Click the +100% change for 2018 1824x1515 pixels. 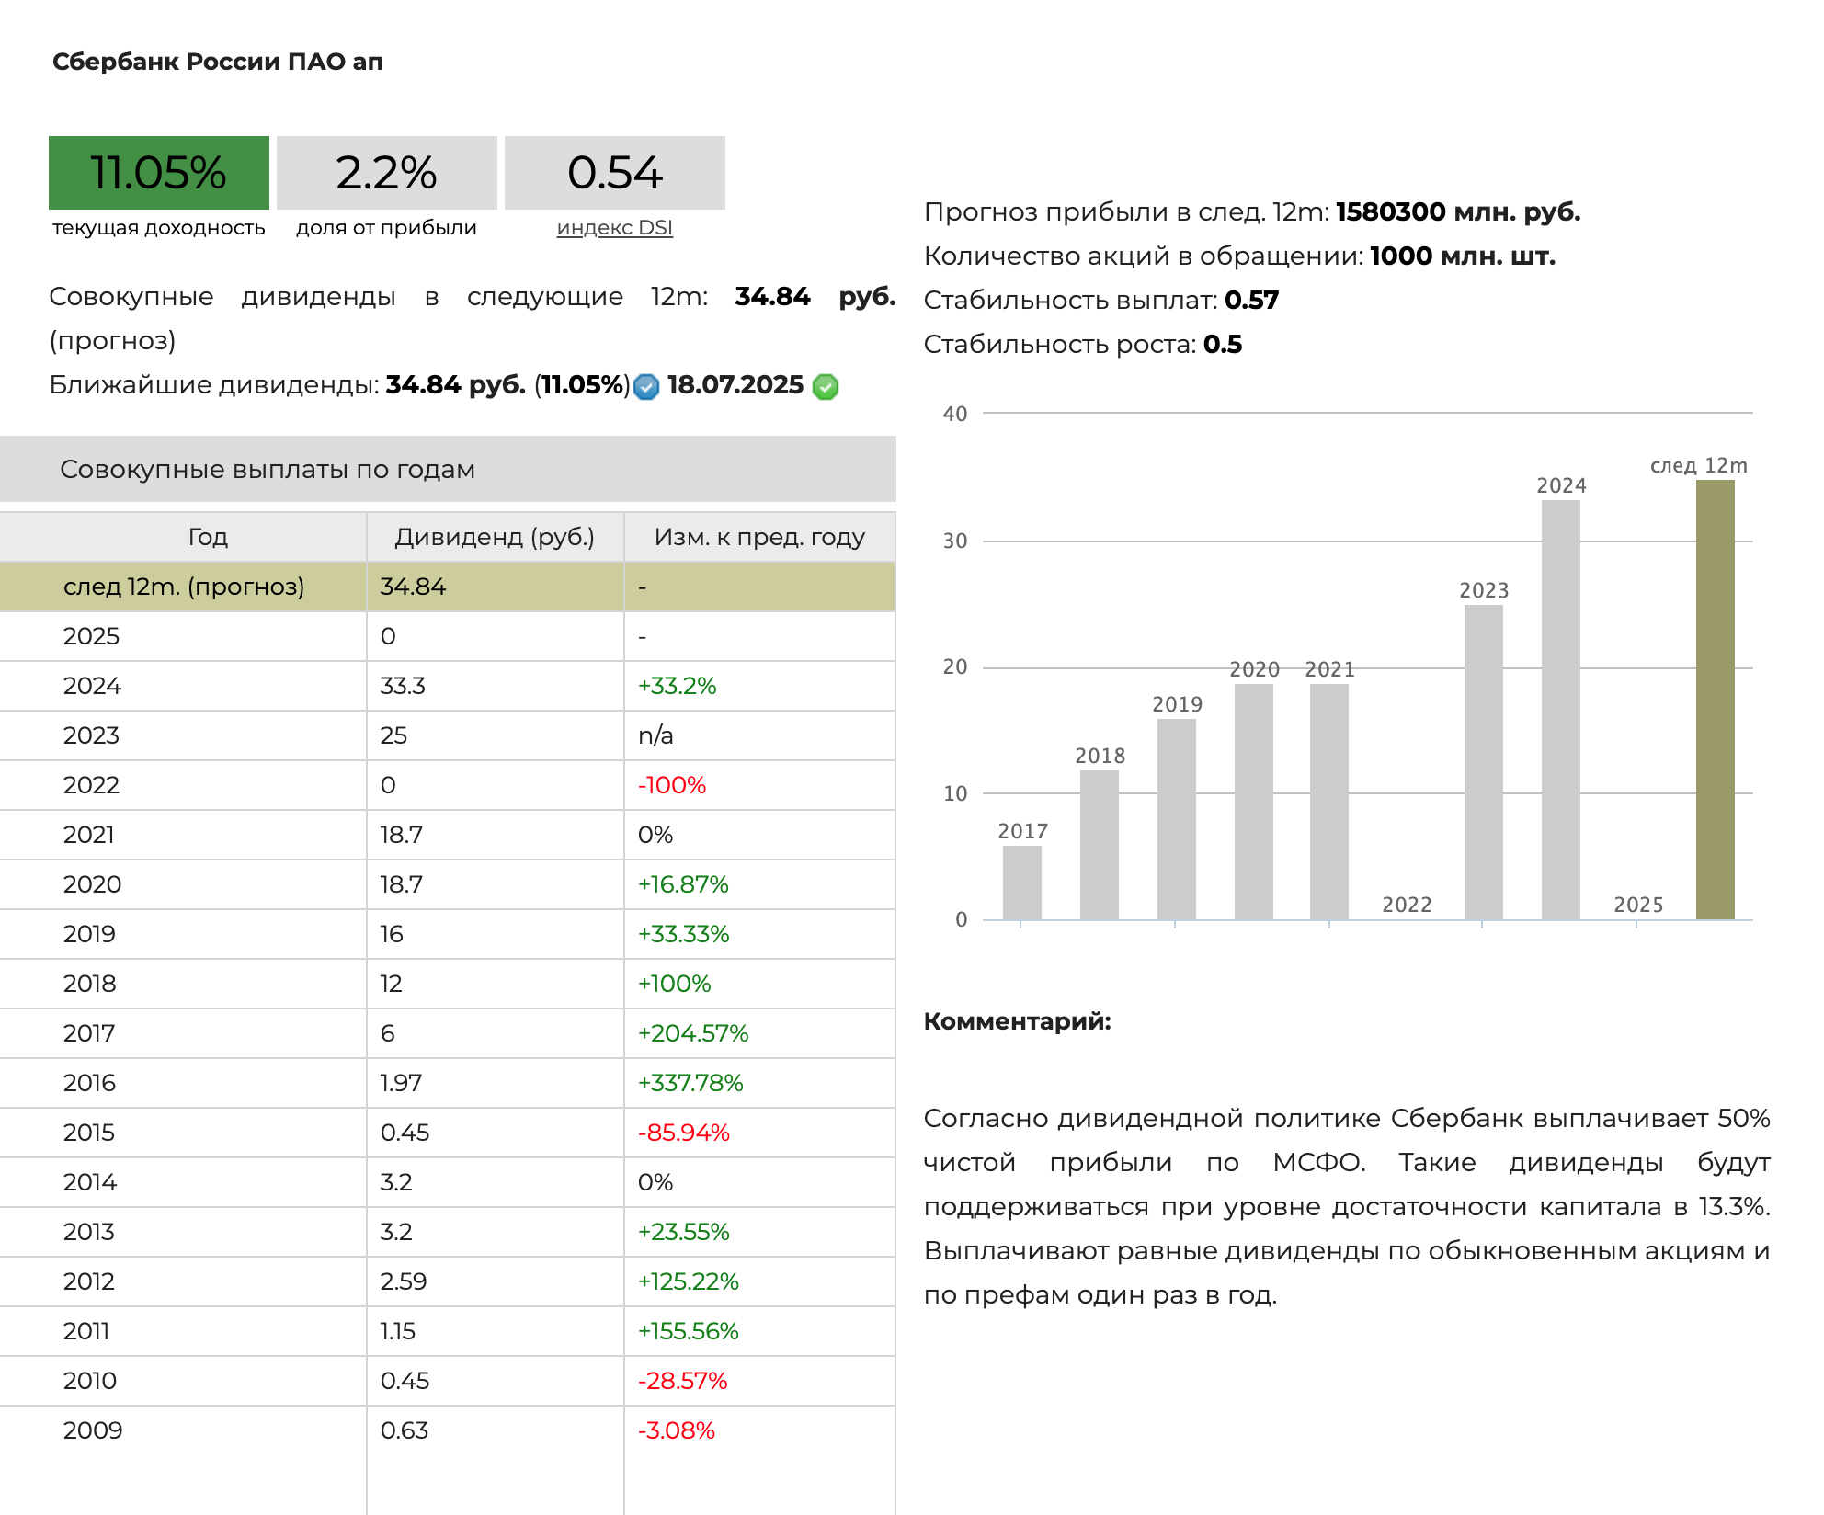[x=675, y=984]
